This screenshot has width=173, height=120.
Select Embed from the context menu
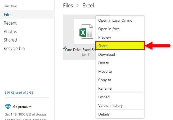click(x=104, y=97)
